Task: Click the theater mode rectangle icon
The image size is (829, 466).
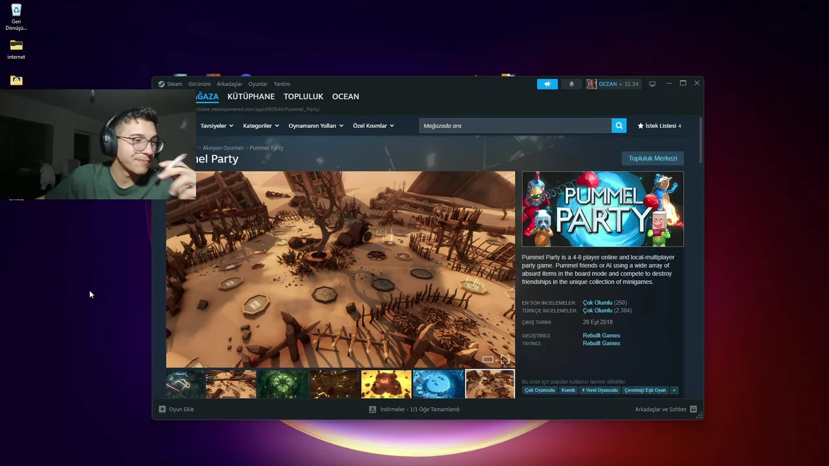Action: [488, 360]
